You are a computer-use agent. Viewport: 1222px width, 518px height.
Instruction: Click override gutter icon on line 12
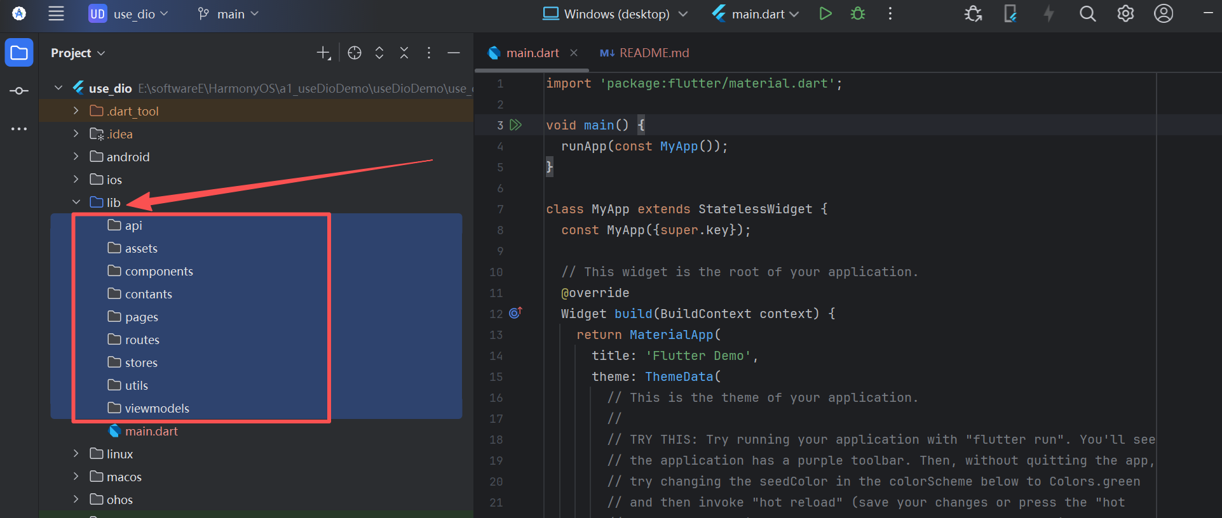(515, 313)
